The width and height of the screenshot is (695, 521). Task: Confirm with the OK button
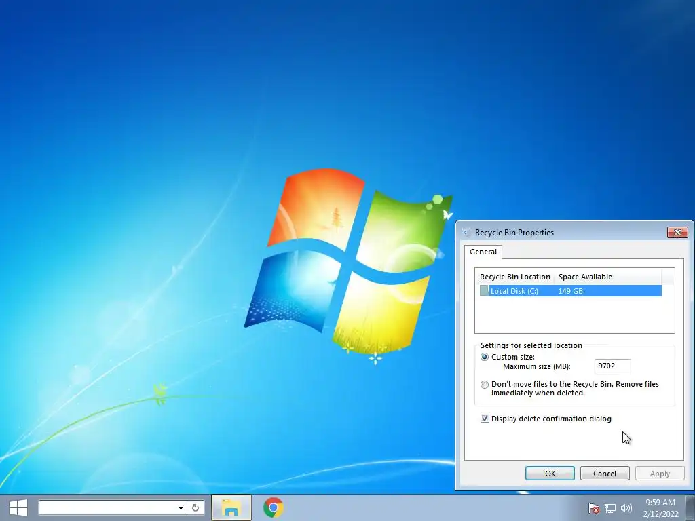[550, 473]
